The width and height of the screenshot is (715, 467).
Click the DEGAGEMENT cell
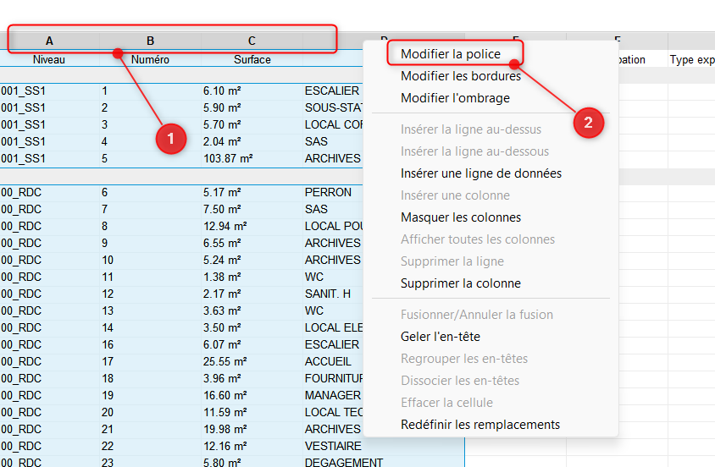pos(383,462)
